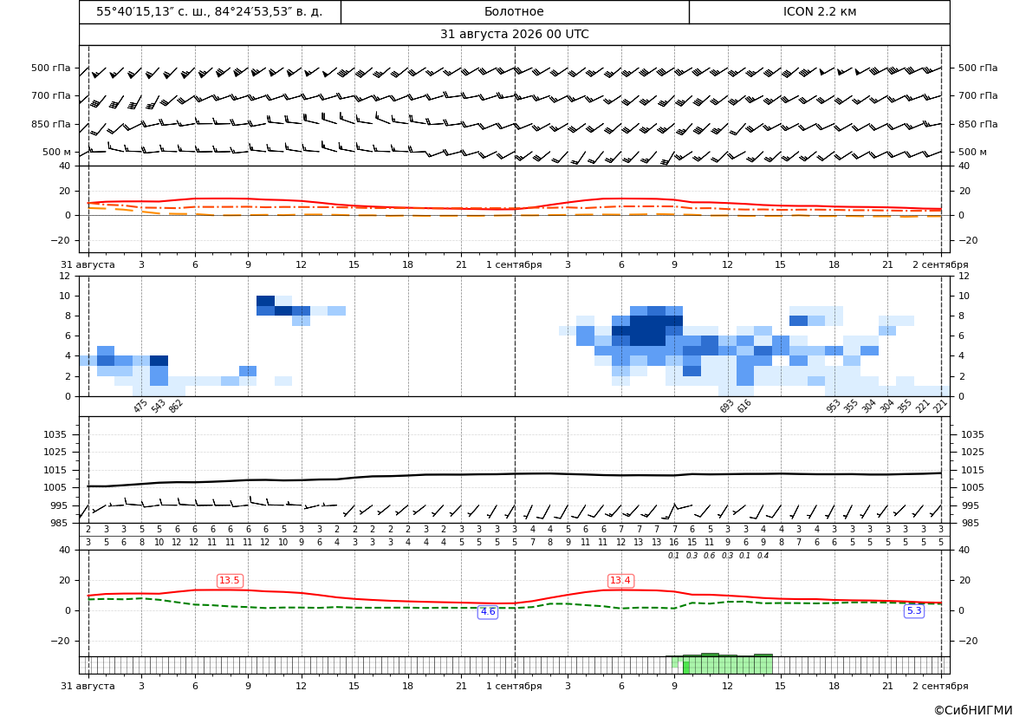Select the blue 4.6 minimum temperature label
The height and width of the screenshot is (717, 1013).
click(x=488, y=611)
